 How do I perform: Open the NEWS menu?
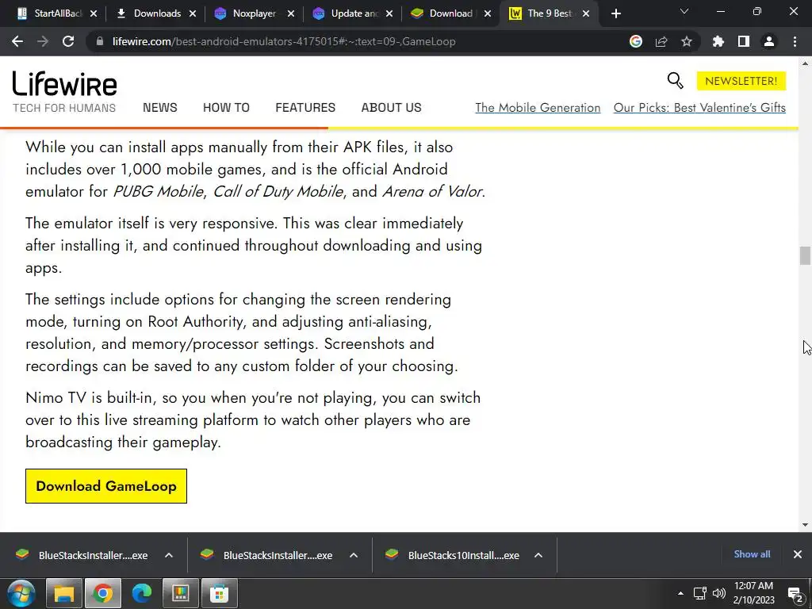pyautogui.click(x=160, y=108)
